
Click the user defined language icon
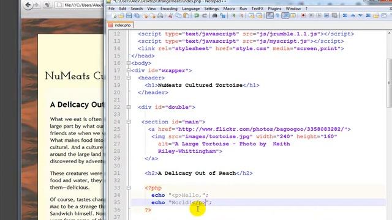(293, 16)
